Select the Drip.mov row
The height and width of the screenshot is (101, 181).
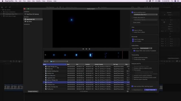pyautogui.click(x=86, y=82)
